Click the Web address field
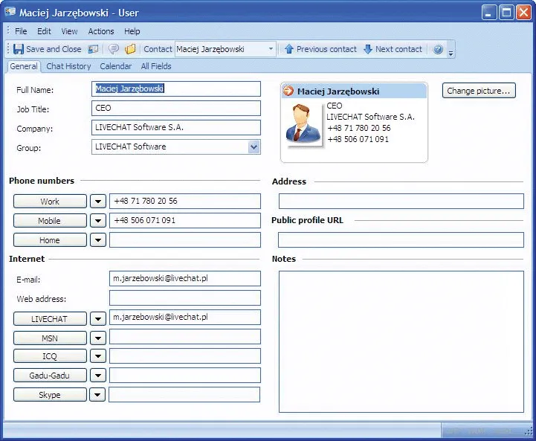The width and height of the screenshot is (536, 441). pos(185,297)
